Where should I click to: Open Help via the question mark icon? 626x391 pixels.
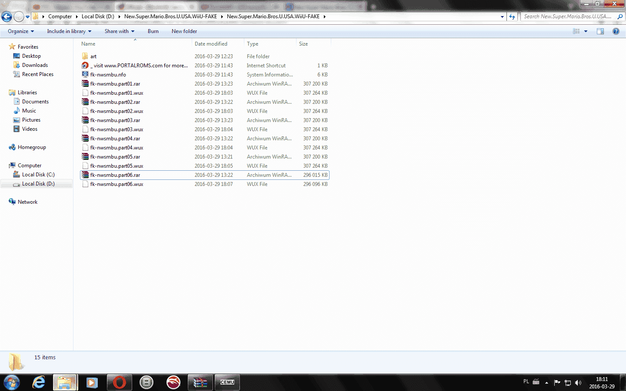coord(616,31)
